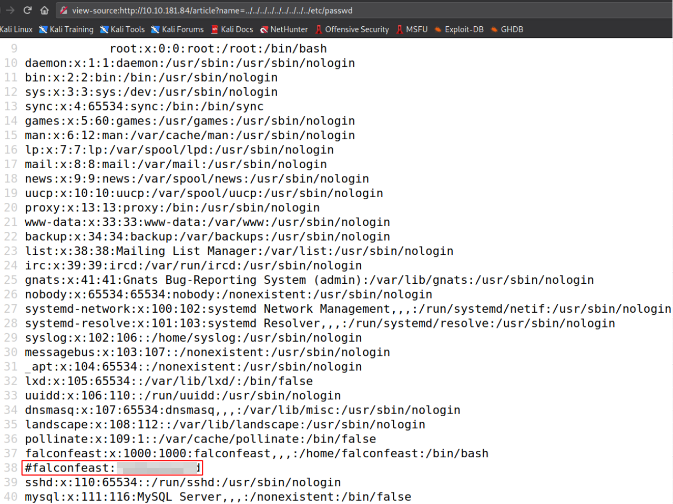The width and height of the screenshot is (673, 504).
Task: Click the Kali Training bookmark favicon
Action: (x=43, y=29)
